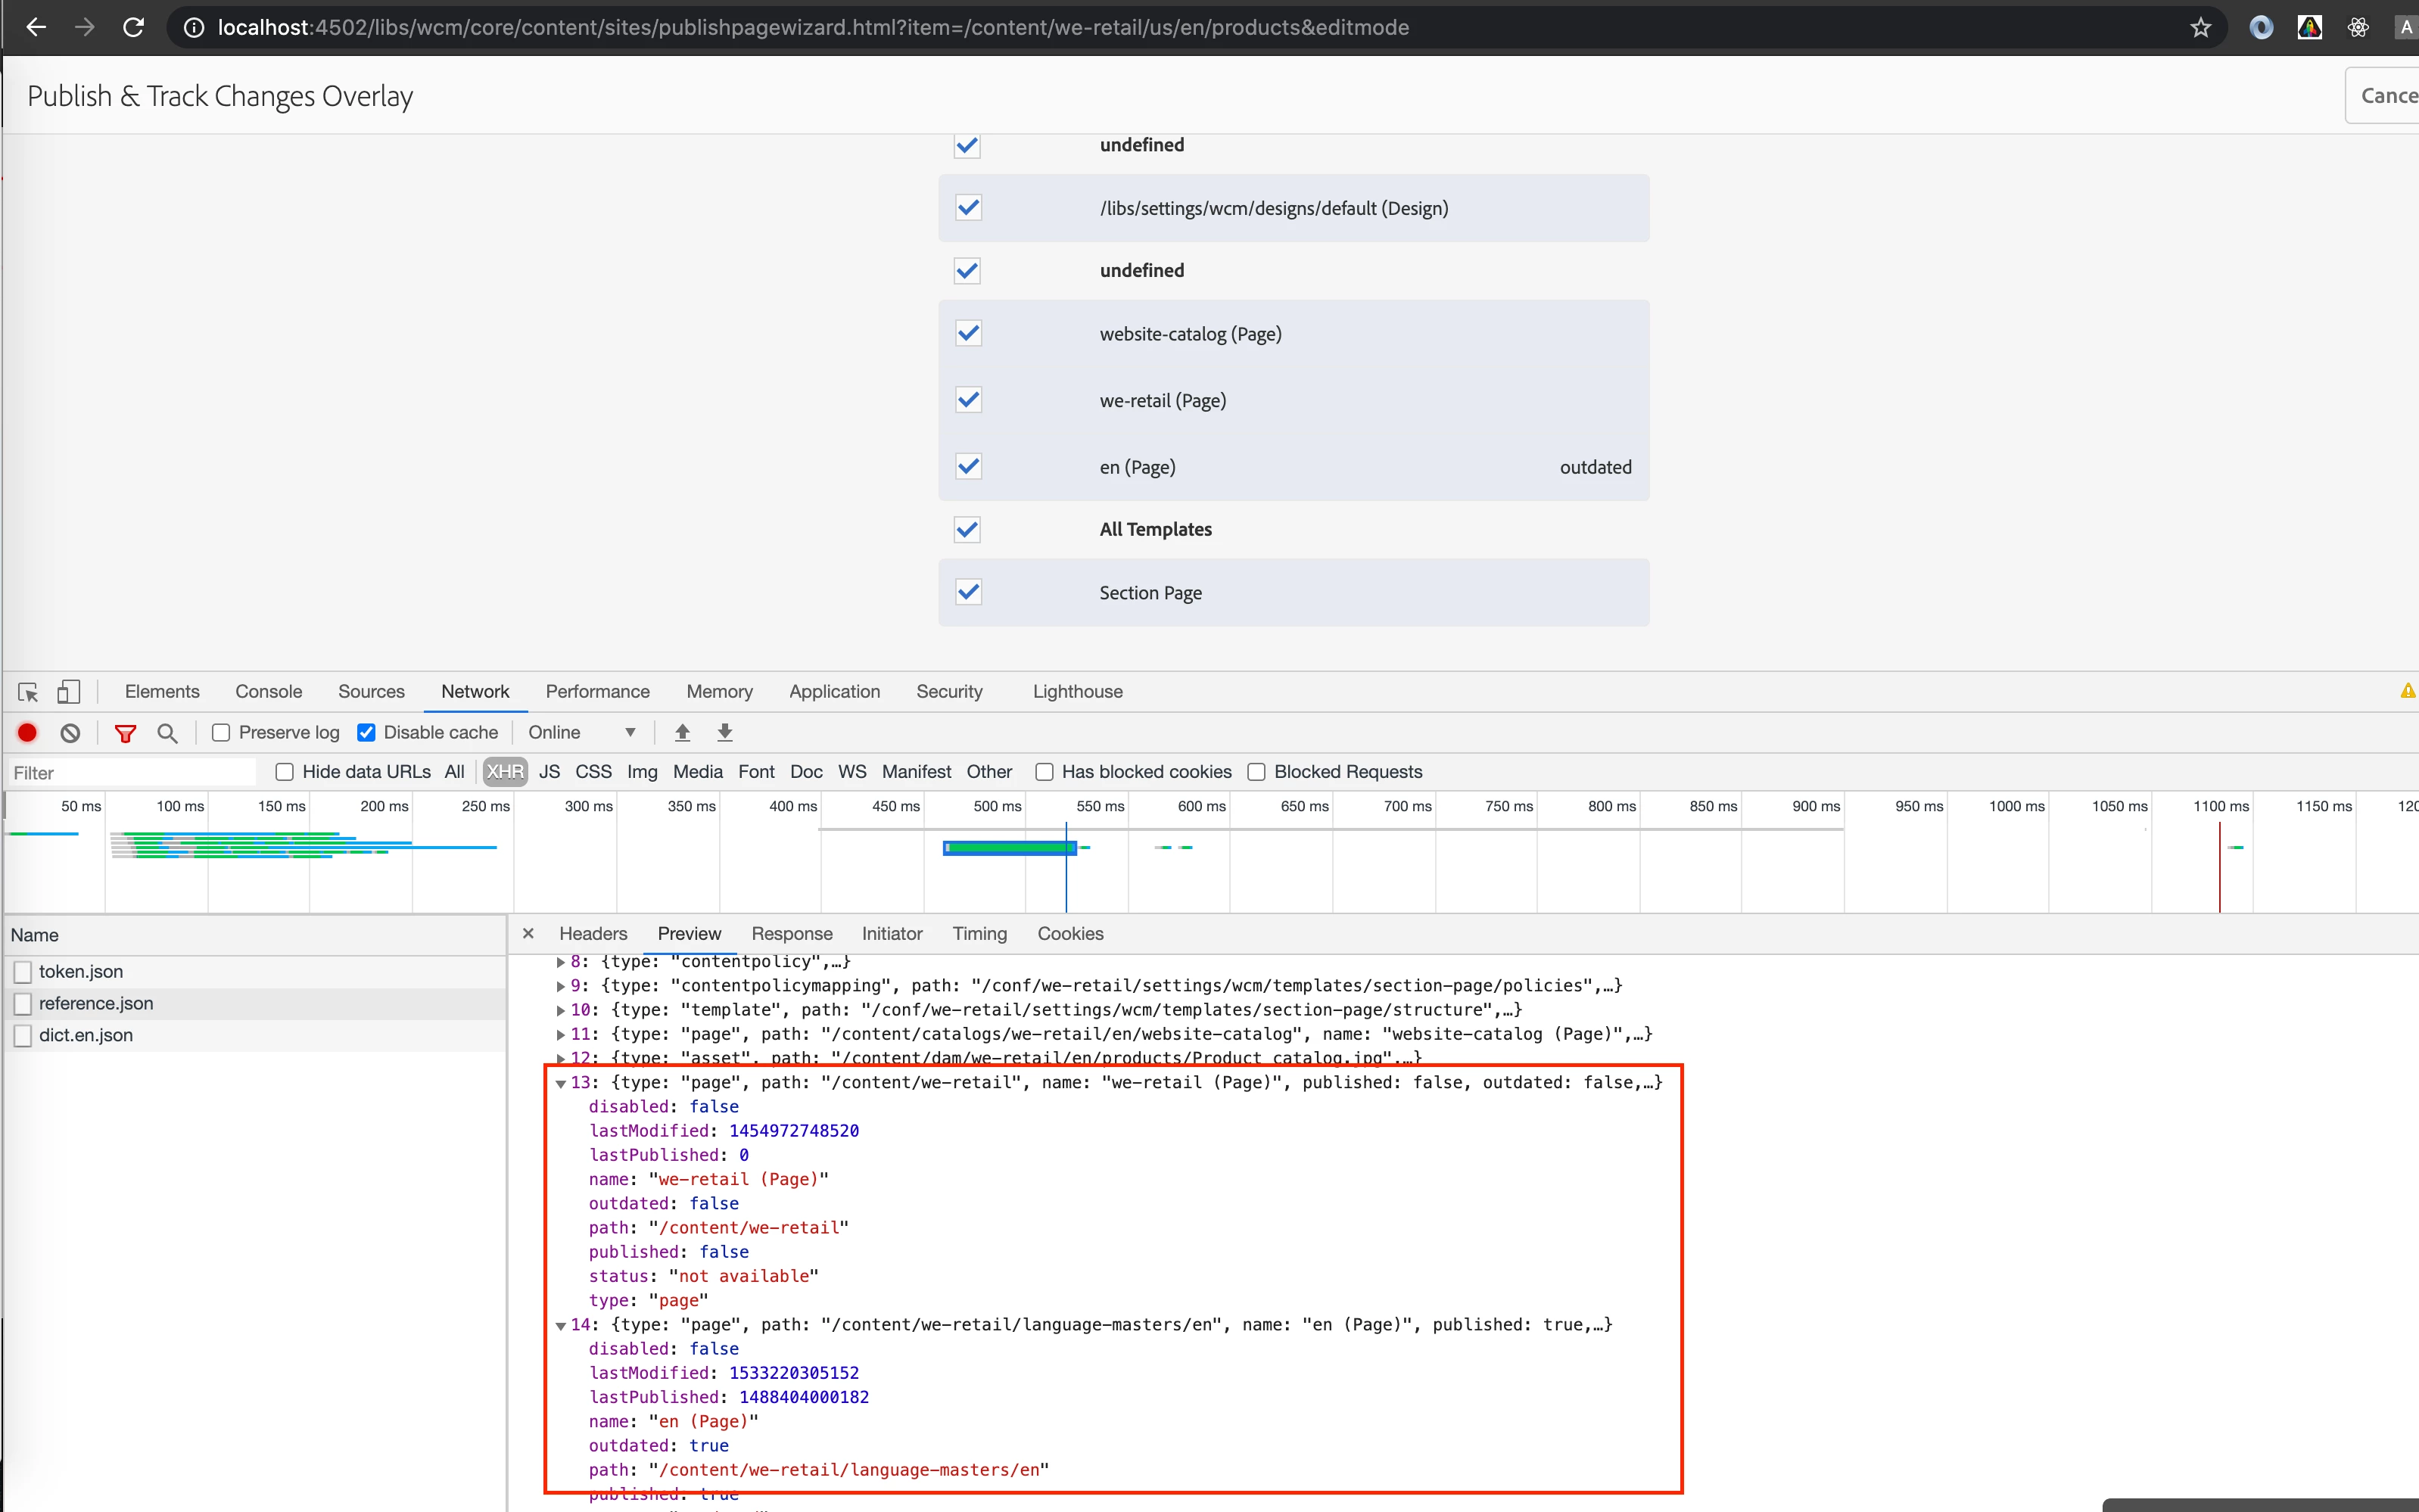This screenshot has height=1512, width=2419.
Task: Toggle the device toolbar icon
Action: pyautogui.click(x=68, y=692)
